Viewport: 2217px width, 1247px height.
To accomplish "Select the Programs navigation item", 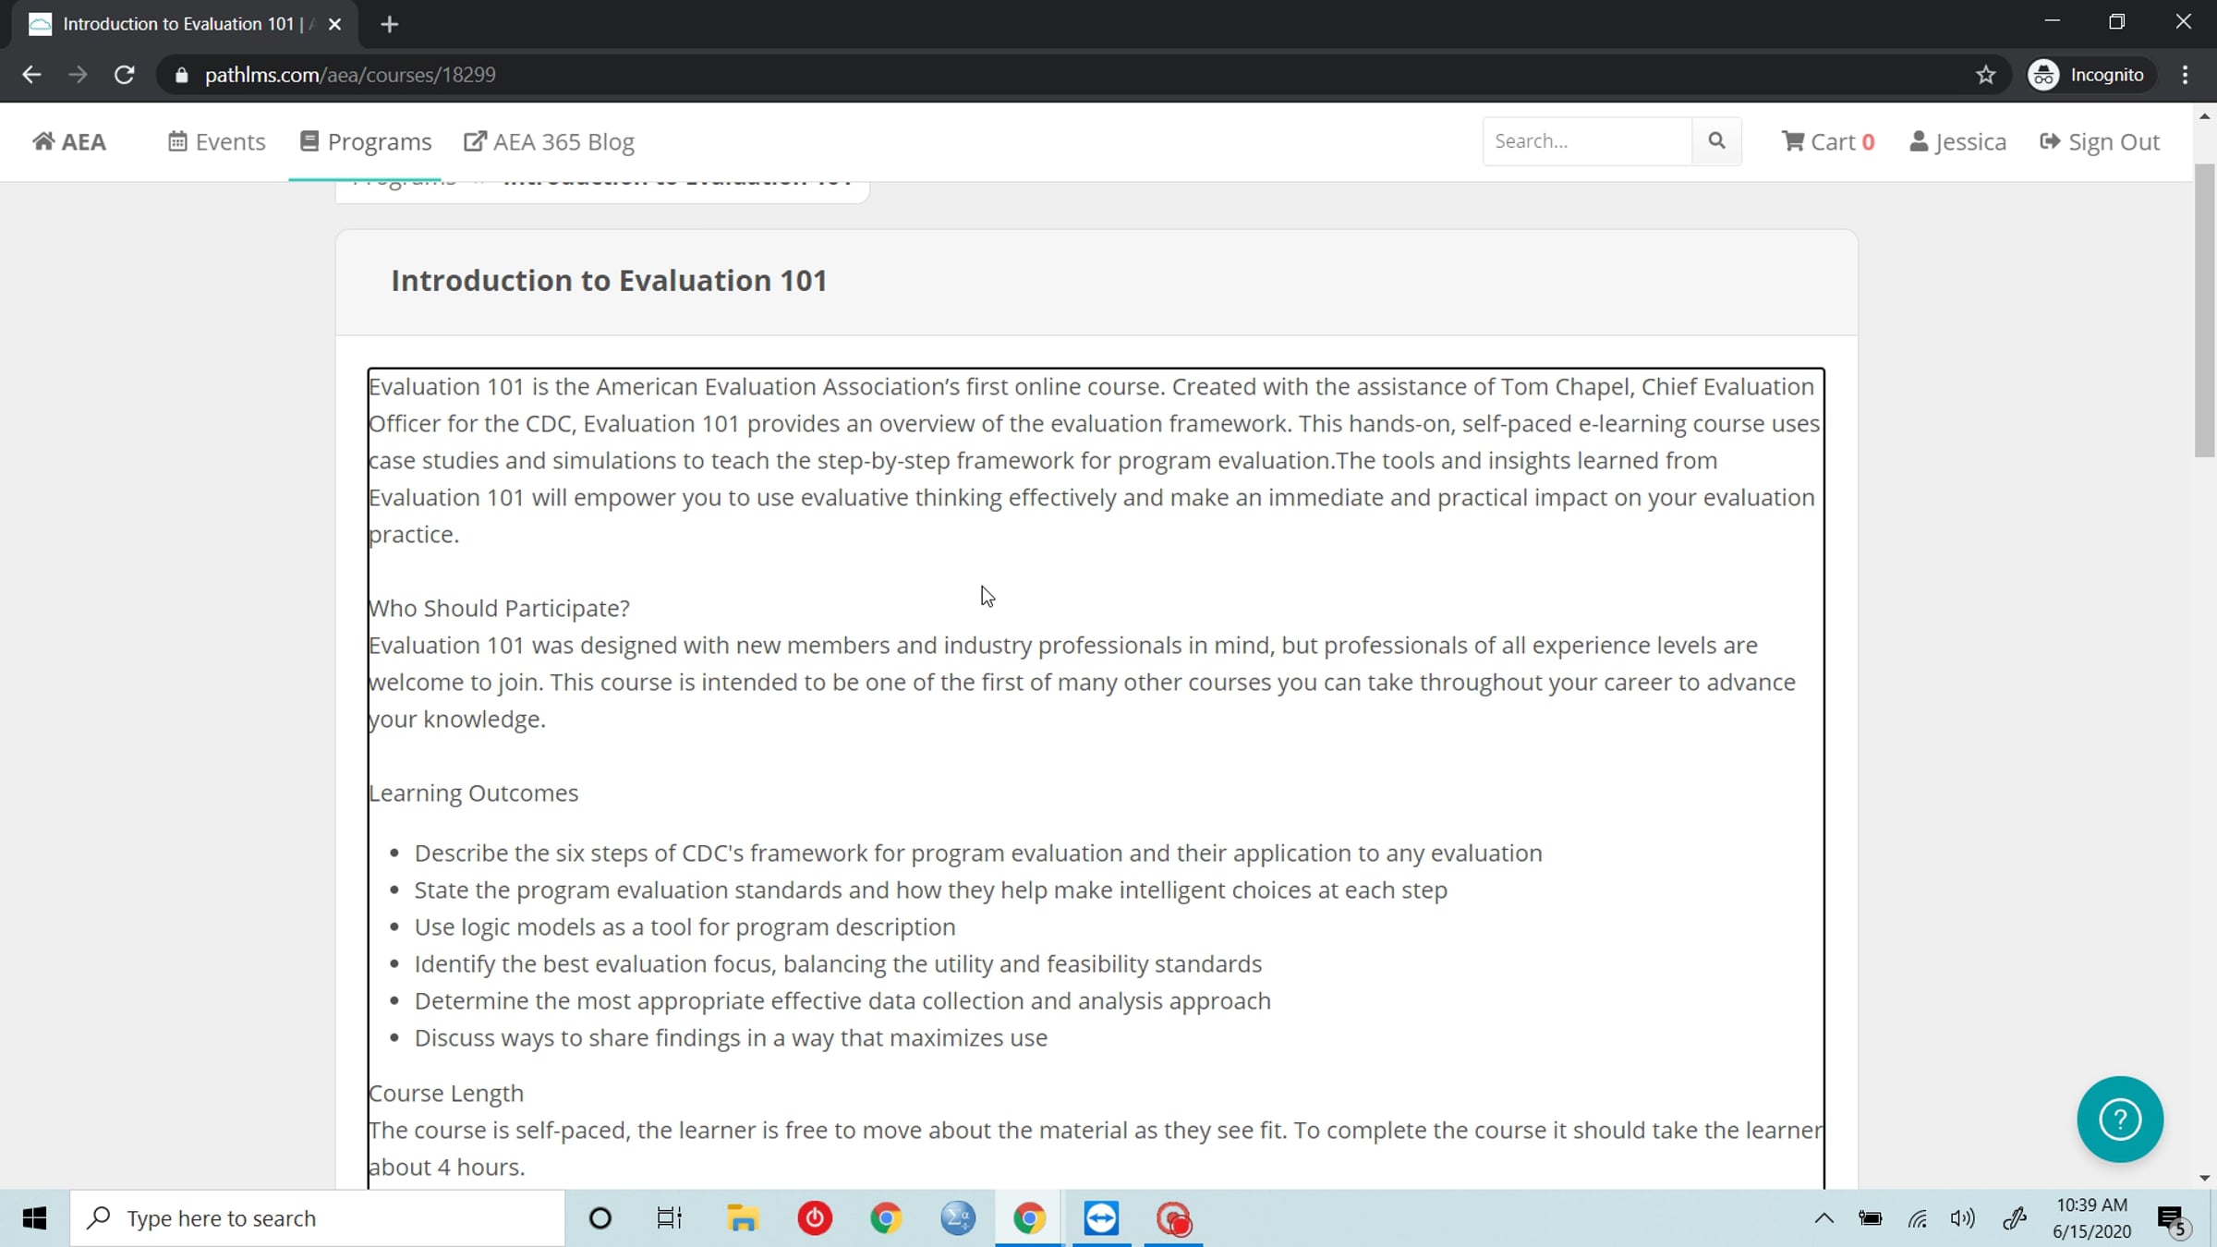I will pyautogui.click(x=366, y=141).
